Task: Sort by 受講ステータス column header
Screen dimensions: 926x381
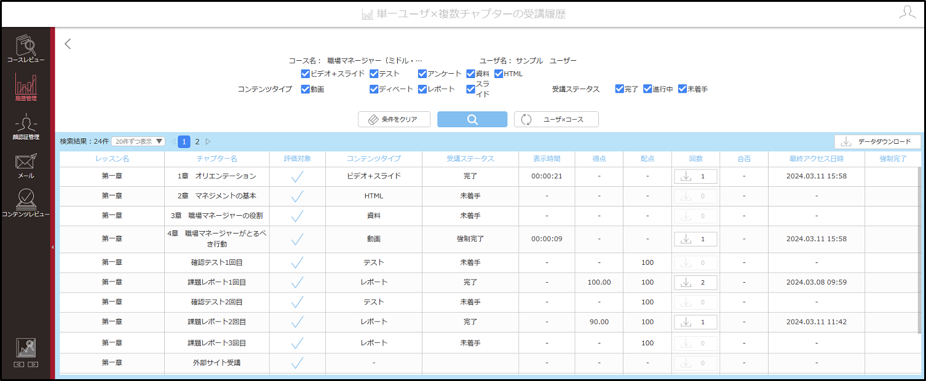Action: [470, 159]
